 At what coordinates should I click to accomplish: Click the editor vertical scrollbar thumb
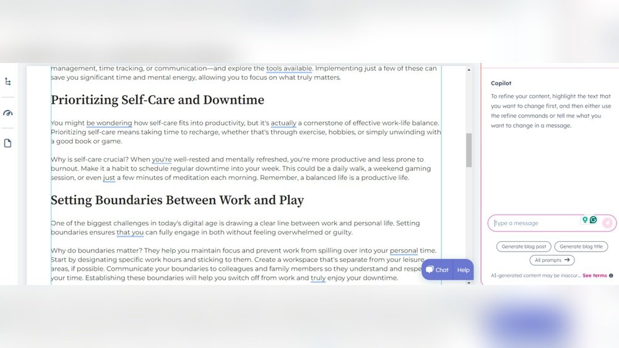469,150
